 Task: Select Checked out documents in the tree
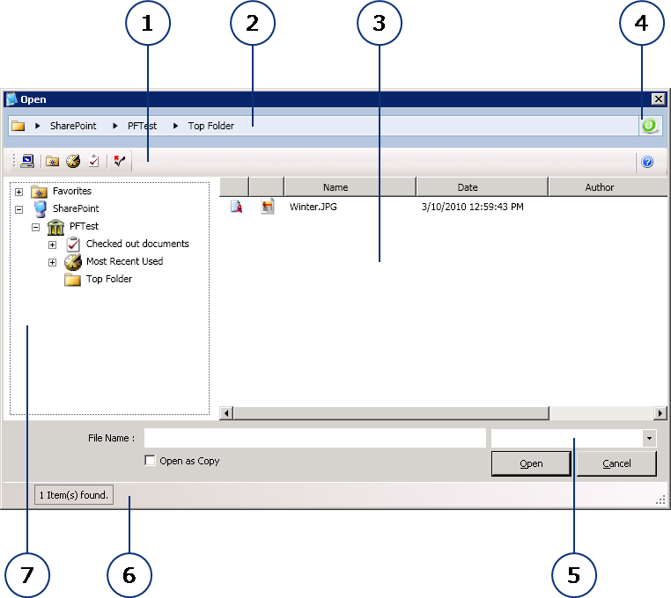click(x=137, y=244)
